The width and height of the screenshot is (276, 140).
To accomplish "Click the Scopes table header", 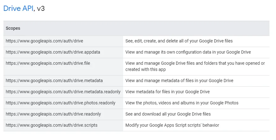I will point(13,28).
